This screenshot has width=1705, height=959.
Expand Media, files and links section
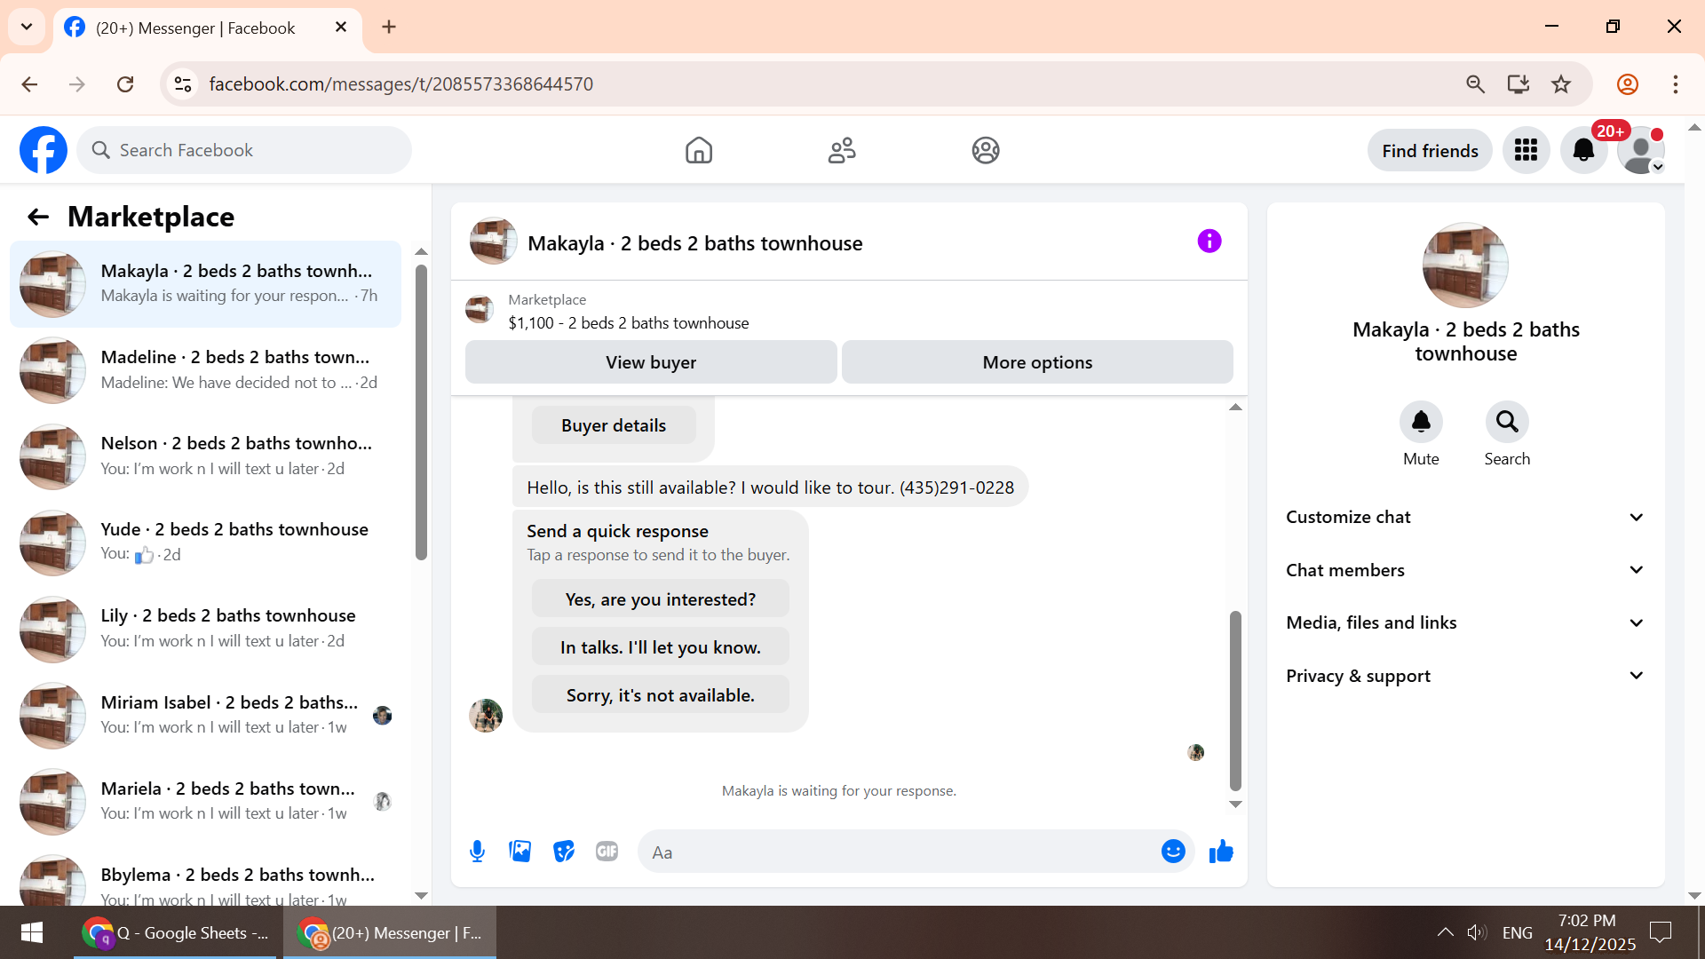point(1465,622)
